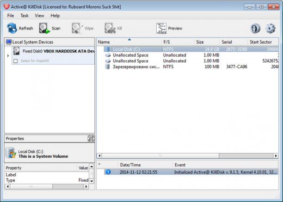This screenshot has height=202, width=283.
Task: Click the Type property row
Action: pyautogui.click(x=47, y=180)
